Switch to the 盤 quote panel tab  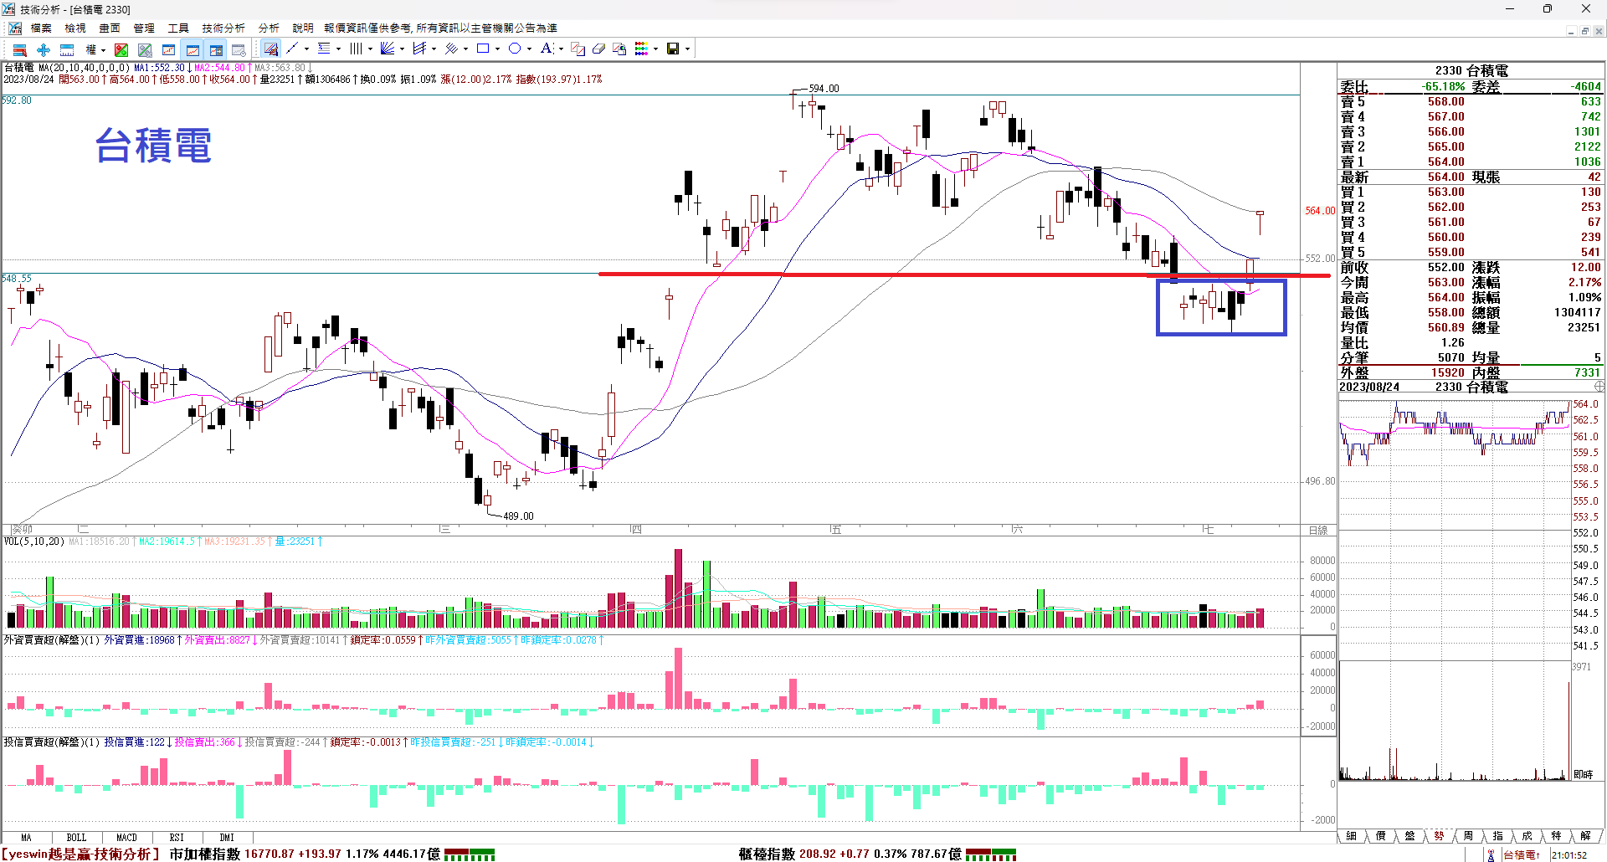1409,836
